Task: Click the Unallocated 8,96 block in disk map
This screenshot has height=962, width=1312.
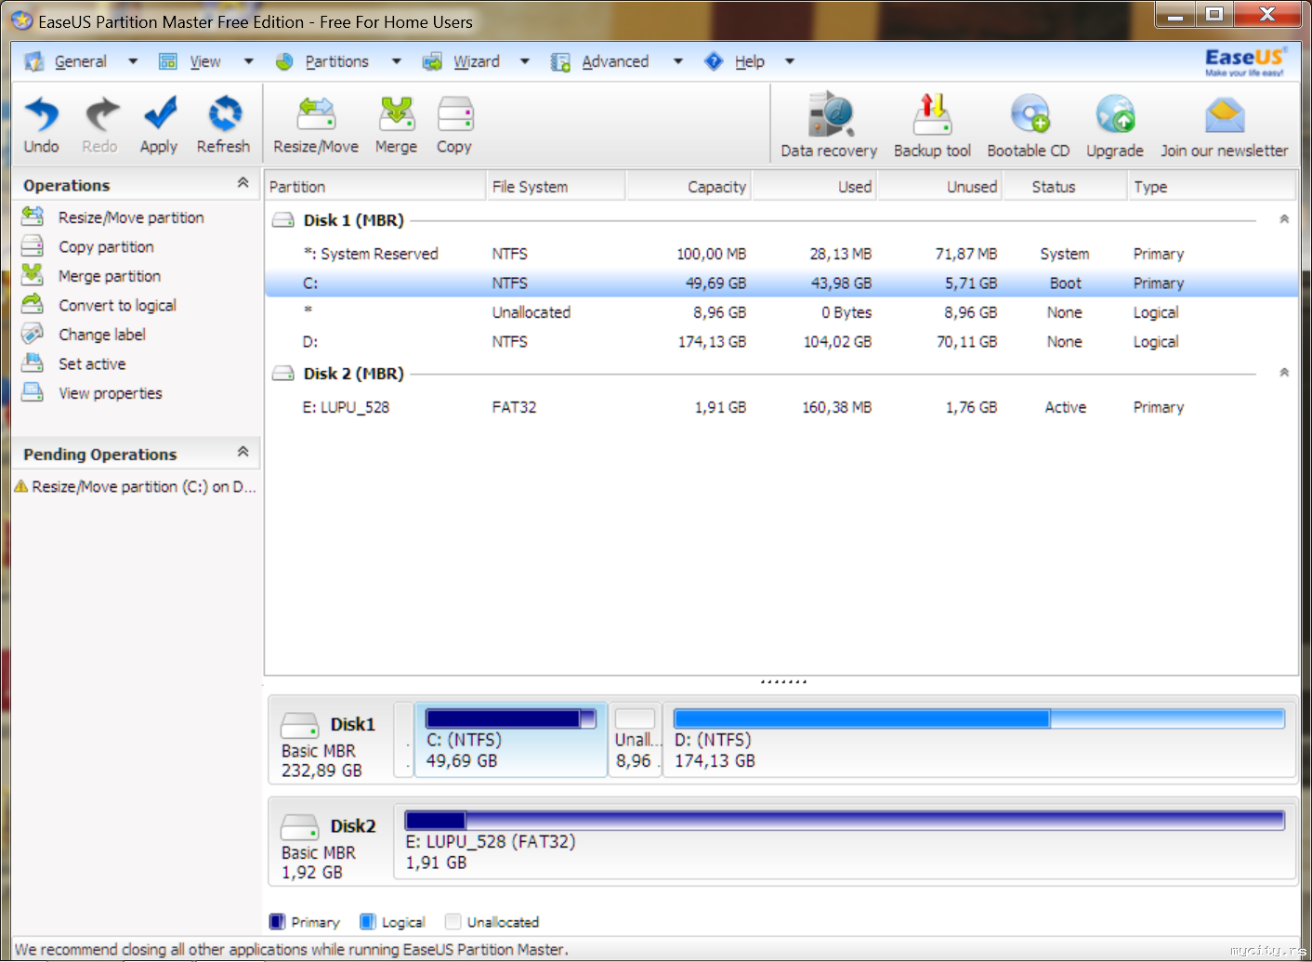Action: [x=636, y=740]
